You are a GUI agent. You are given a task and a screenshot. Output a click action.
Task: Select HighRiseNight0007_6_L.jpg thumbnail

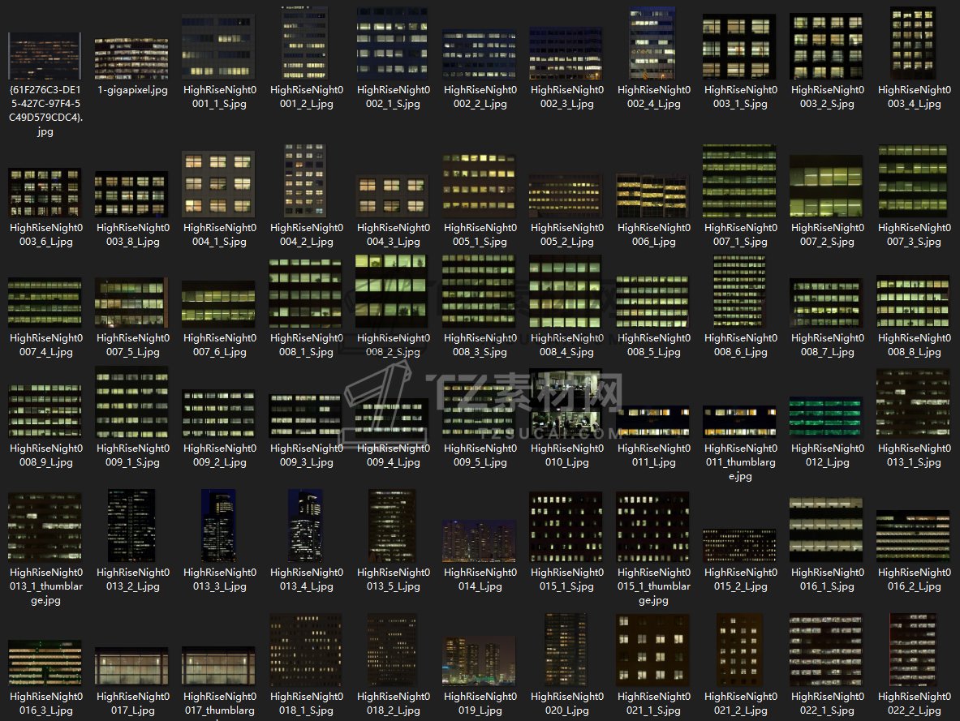[x=218, y=304]
